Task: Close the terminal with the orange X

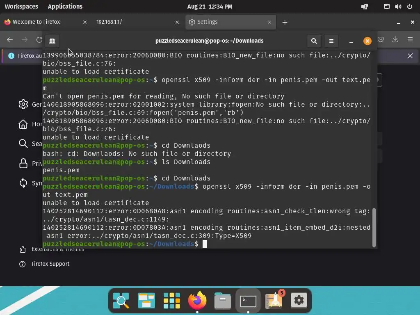Action: coord(367,41)
